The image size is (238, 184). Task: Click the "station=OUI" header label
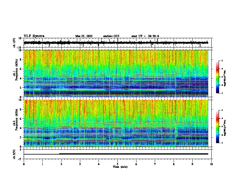click(x=111, y=36)
